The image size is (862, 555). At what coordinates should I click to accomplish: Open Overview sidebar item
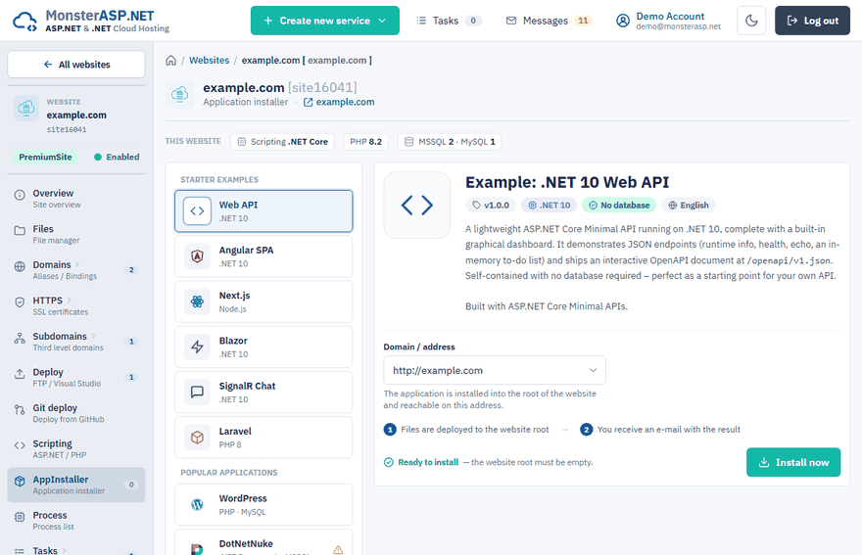click(76, 199)
